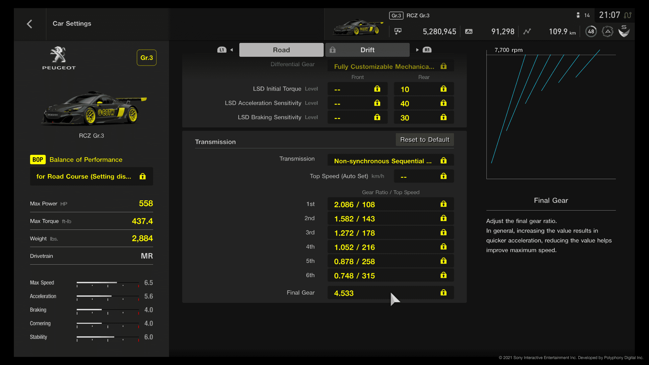Click the RCZ Gr.3 car image in sidebar

(94, 108)
